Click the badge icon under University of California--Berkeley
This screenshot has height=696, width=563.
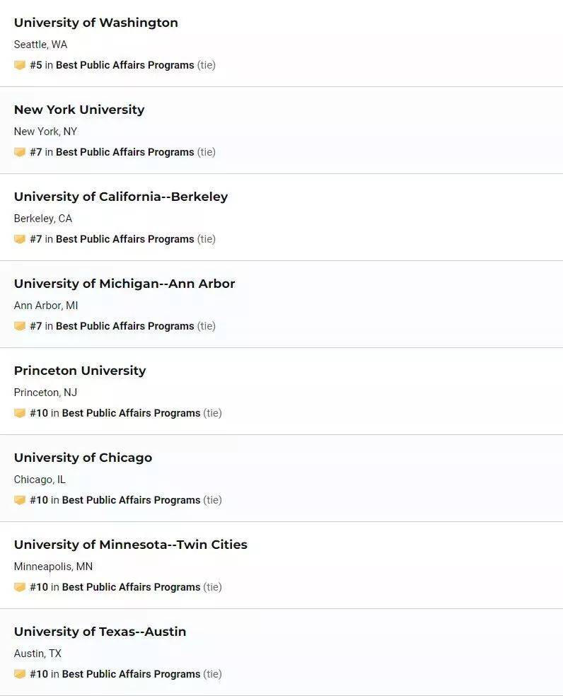(x=20, y=239)
